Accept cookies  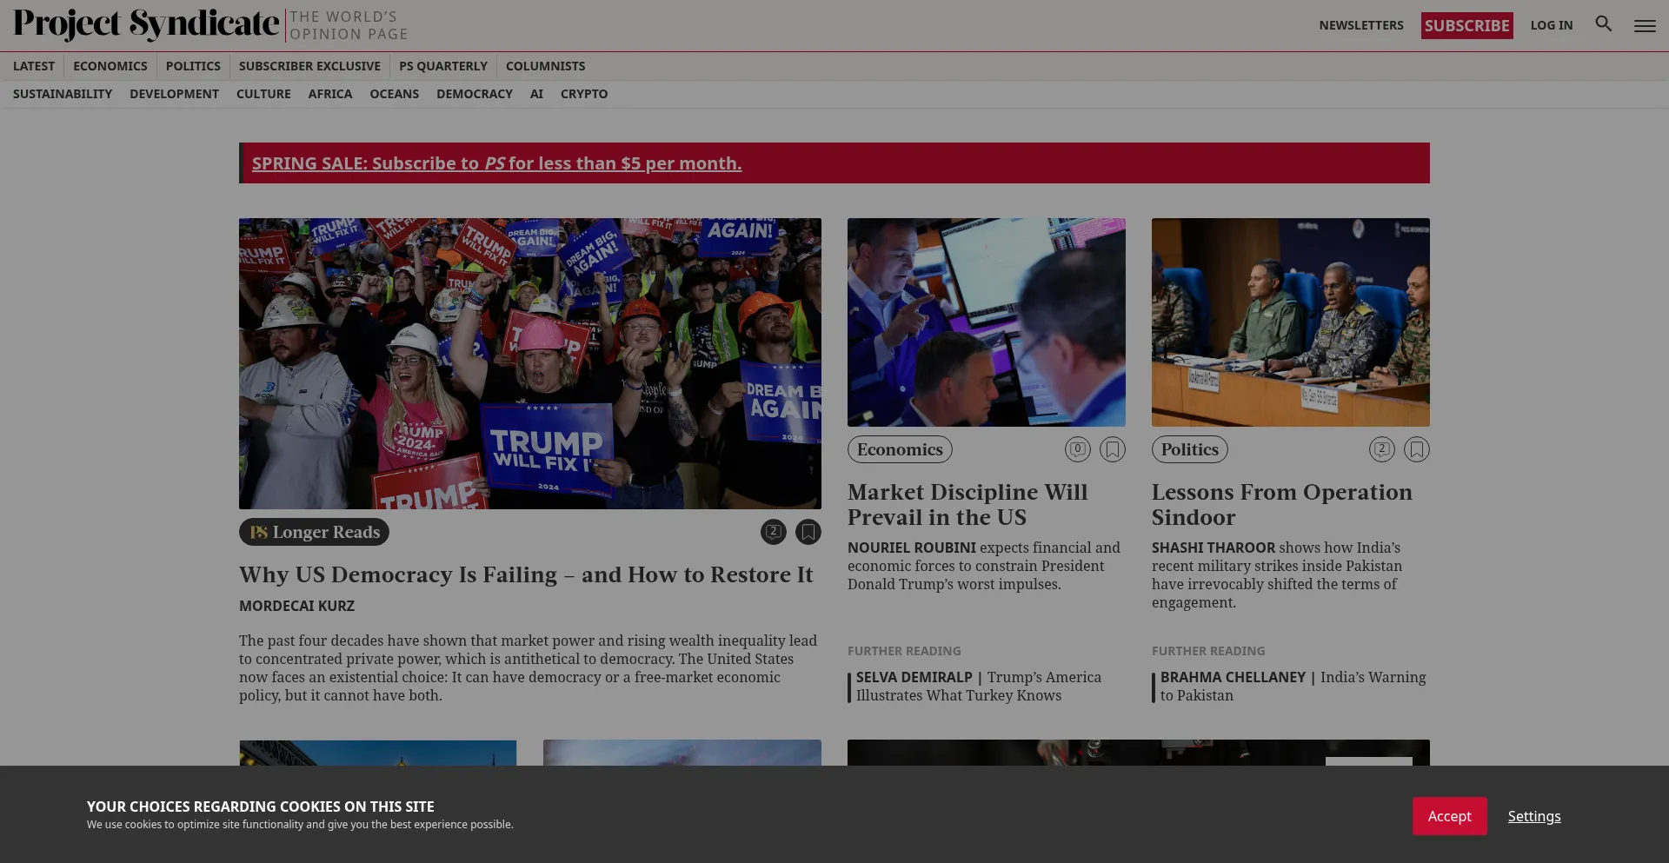coord(1449,816)
